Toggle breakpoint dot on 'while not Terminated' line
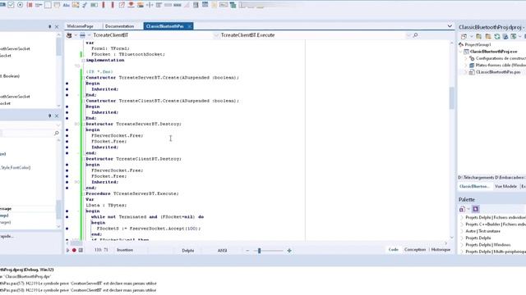Image resolution: width=526 pixels, height=295 pixels. [x=67, y=217]
